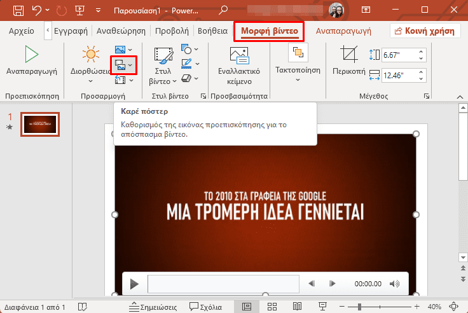
Task: Click Εναλλακτικό κείμενο alt text button
Action: (239, 66)
